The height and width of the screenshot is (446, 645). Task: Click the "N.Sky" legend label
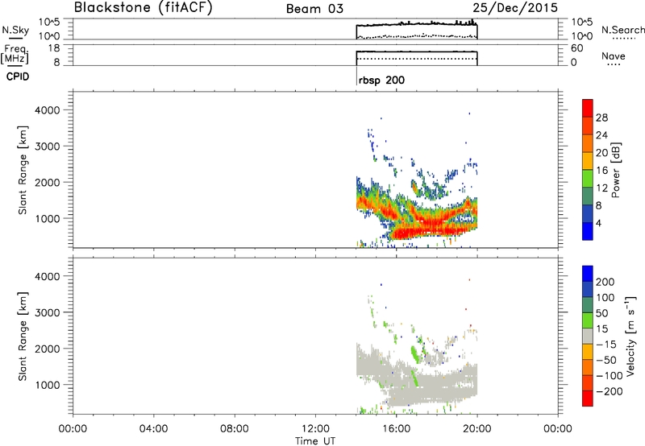15,30
